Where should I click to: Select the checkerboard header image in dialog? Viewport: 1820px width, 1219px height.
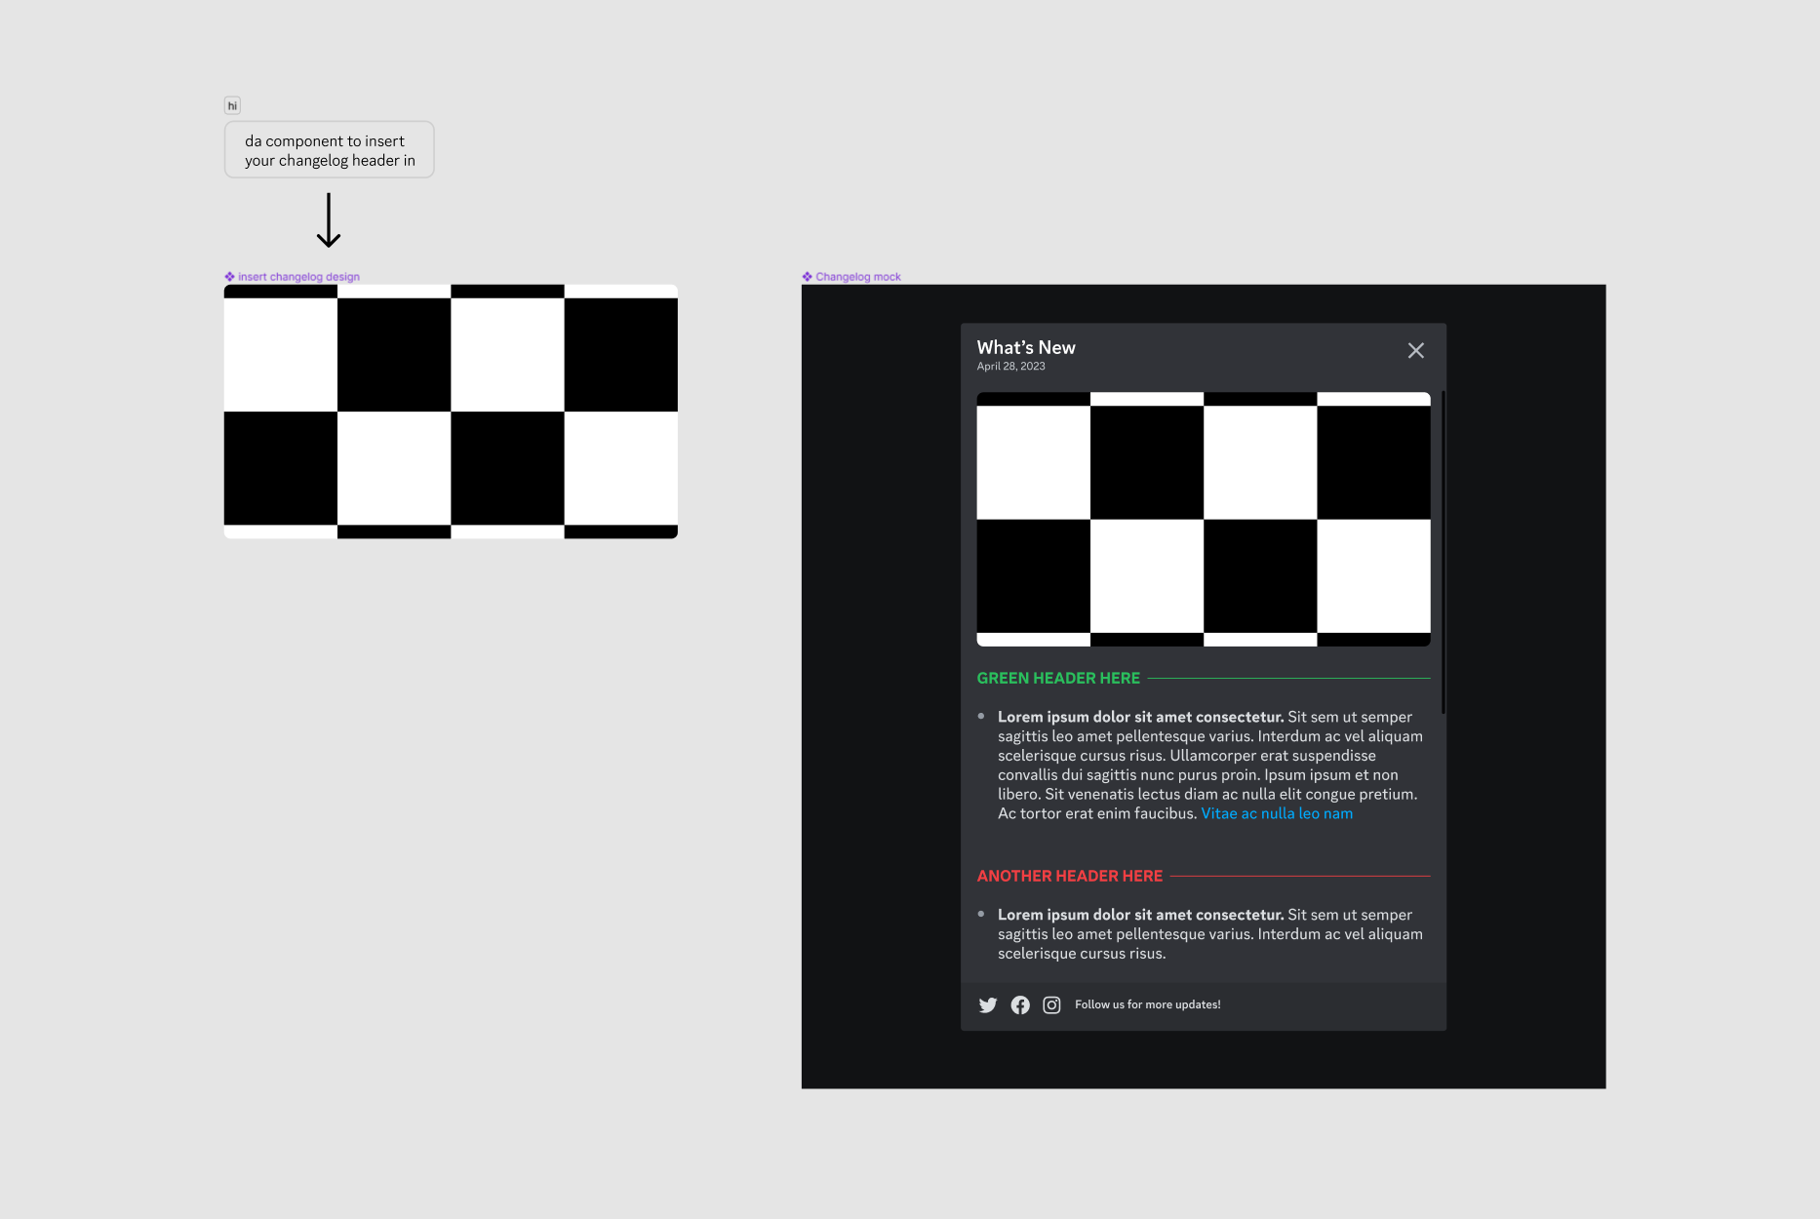1204,520
